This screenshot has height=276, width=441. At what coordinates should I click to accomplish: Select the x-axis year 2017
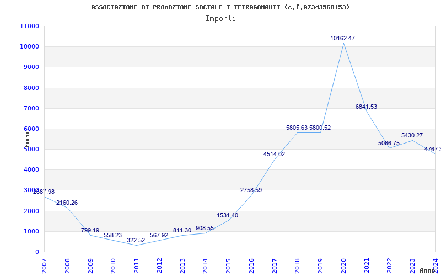pos(275,266)
